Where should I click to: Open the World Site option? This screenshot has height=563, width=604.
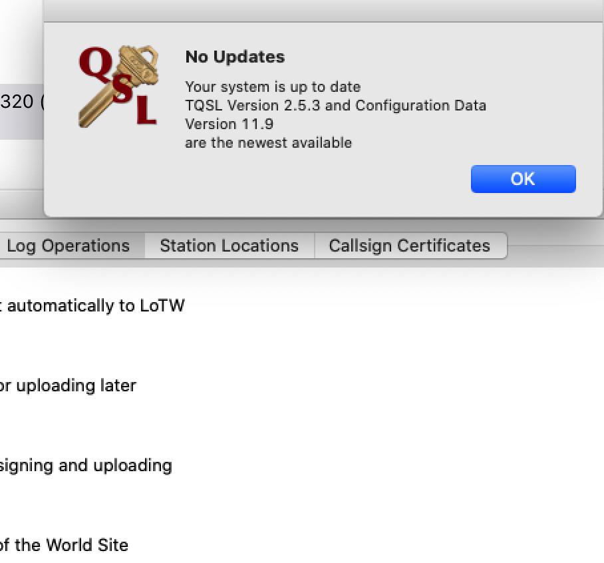(64, 545)
